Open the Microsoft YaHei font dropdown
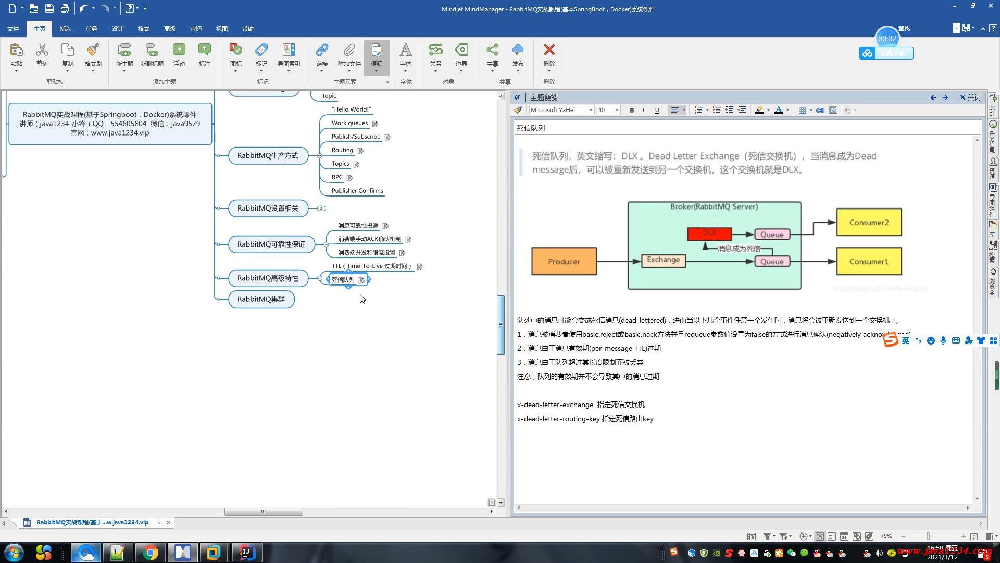Viewport: 1000px width, 563px height. [x=591, y=111]
